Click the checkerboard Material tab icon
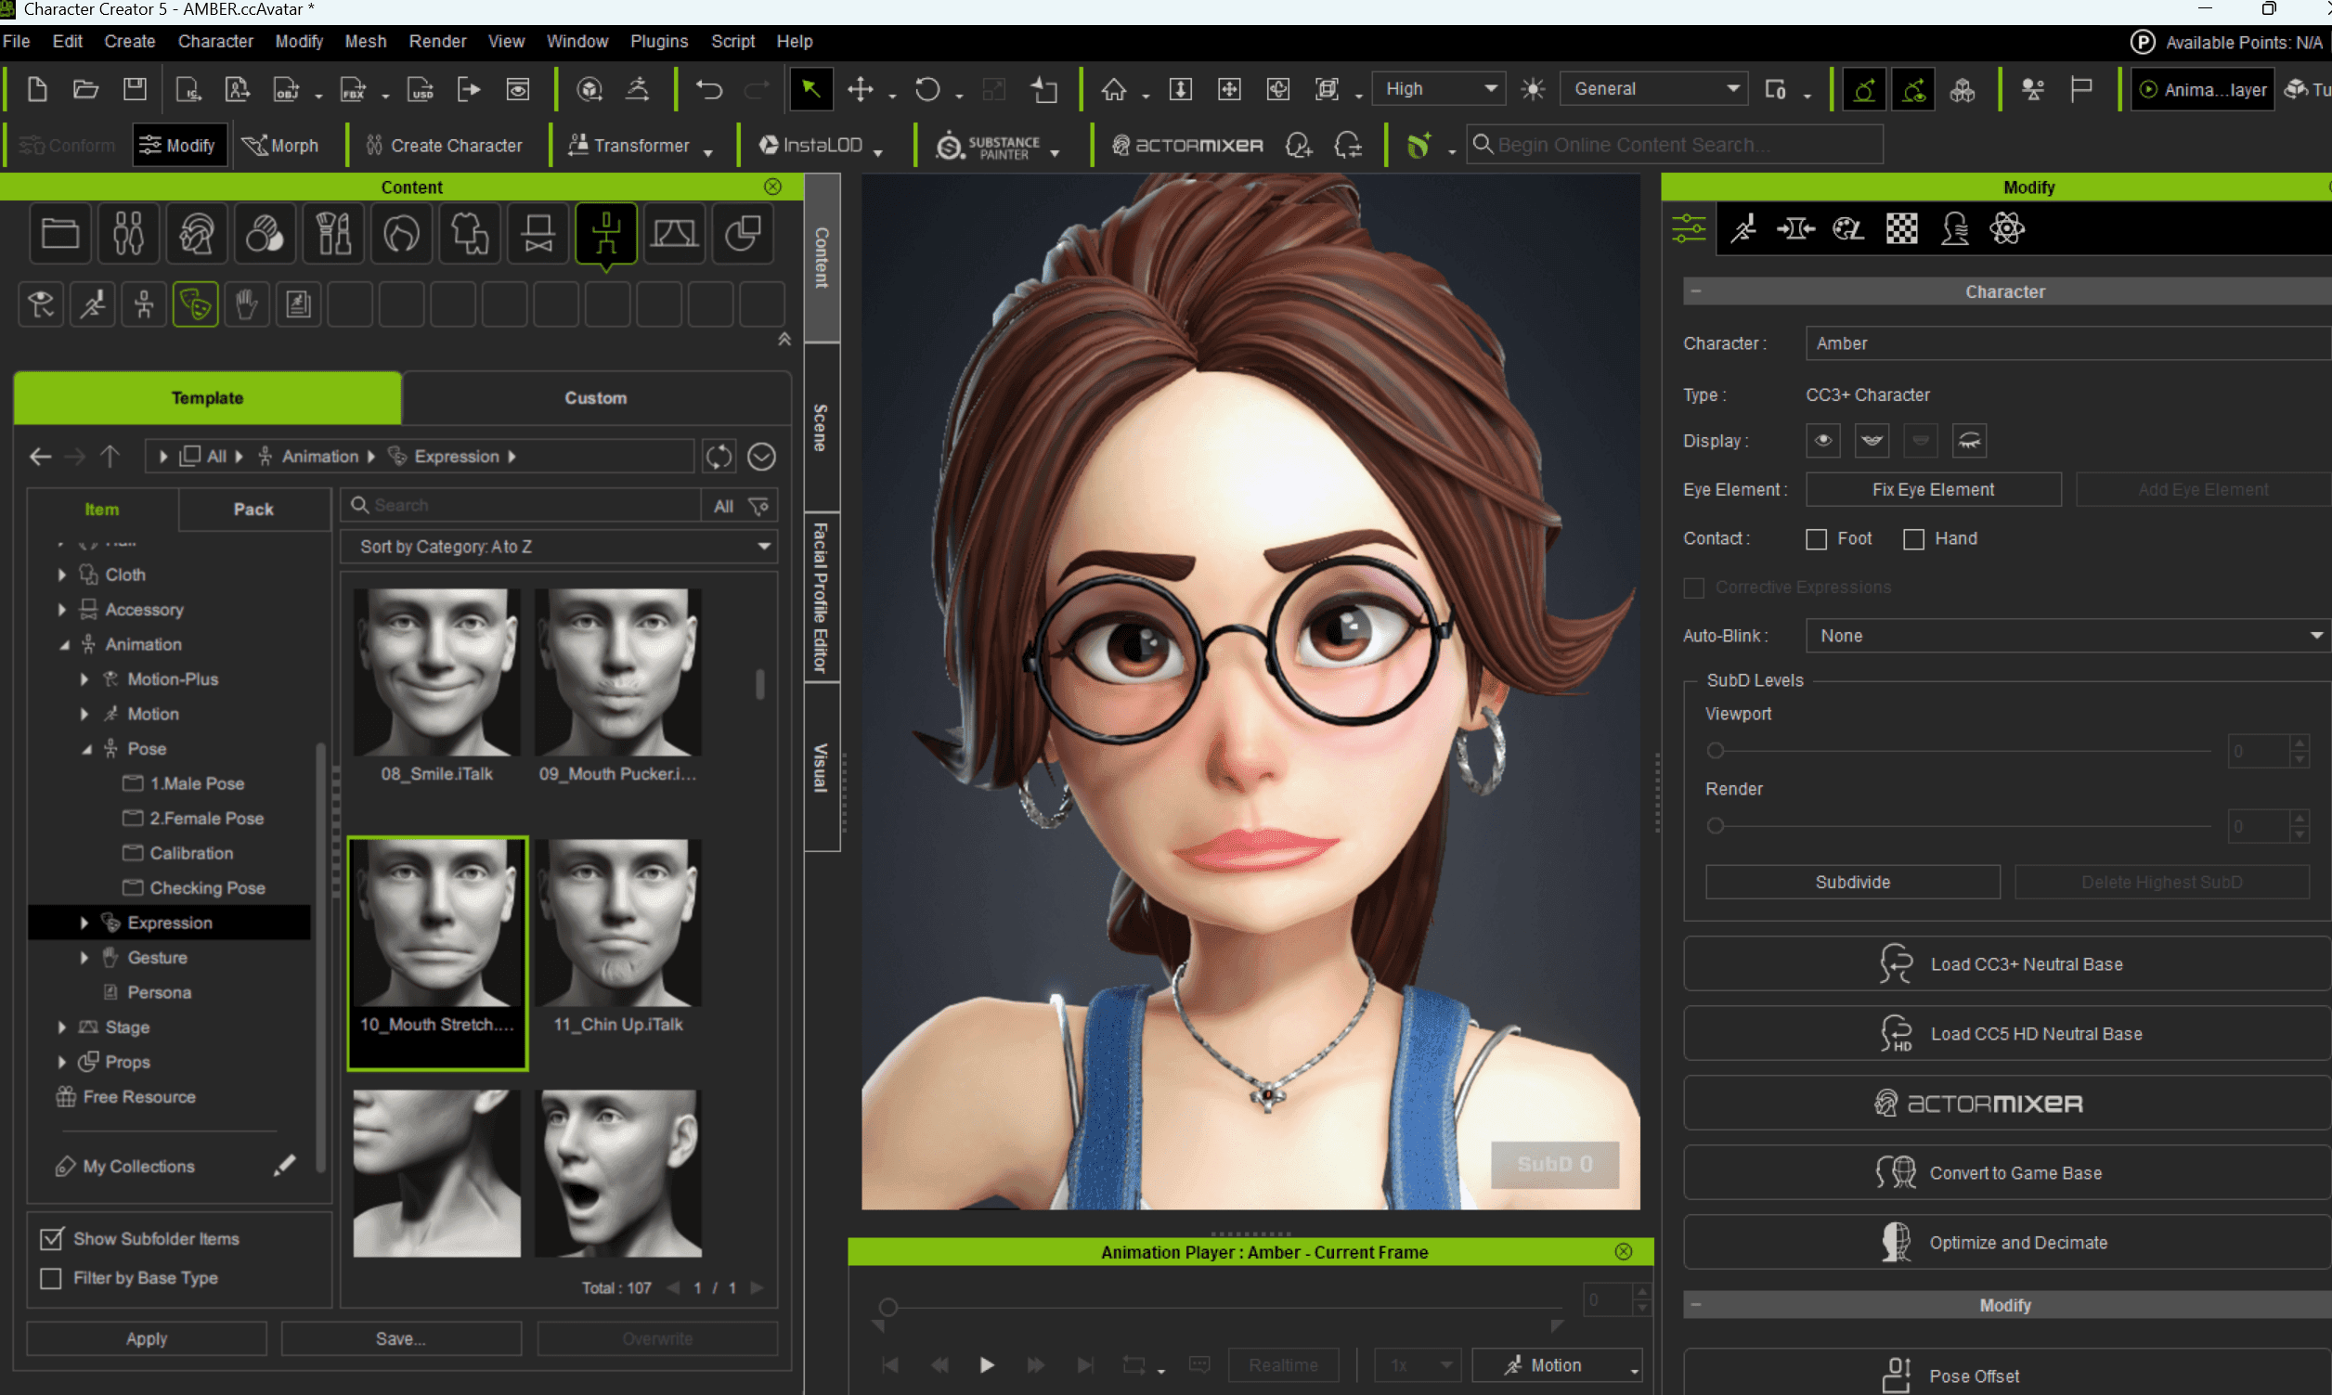Image resolution: width=2332 pixels, height=1395 pixels. pyautogui.click(x=1901, y=228)
